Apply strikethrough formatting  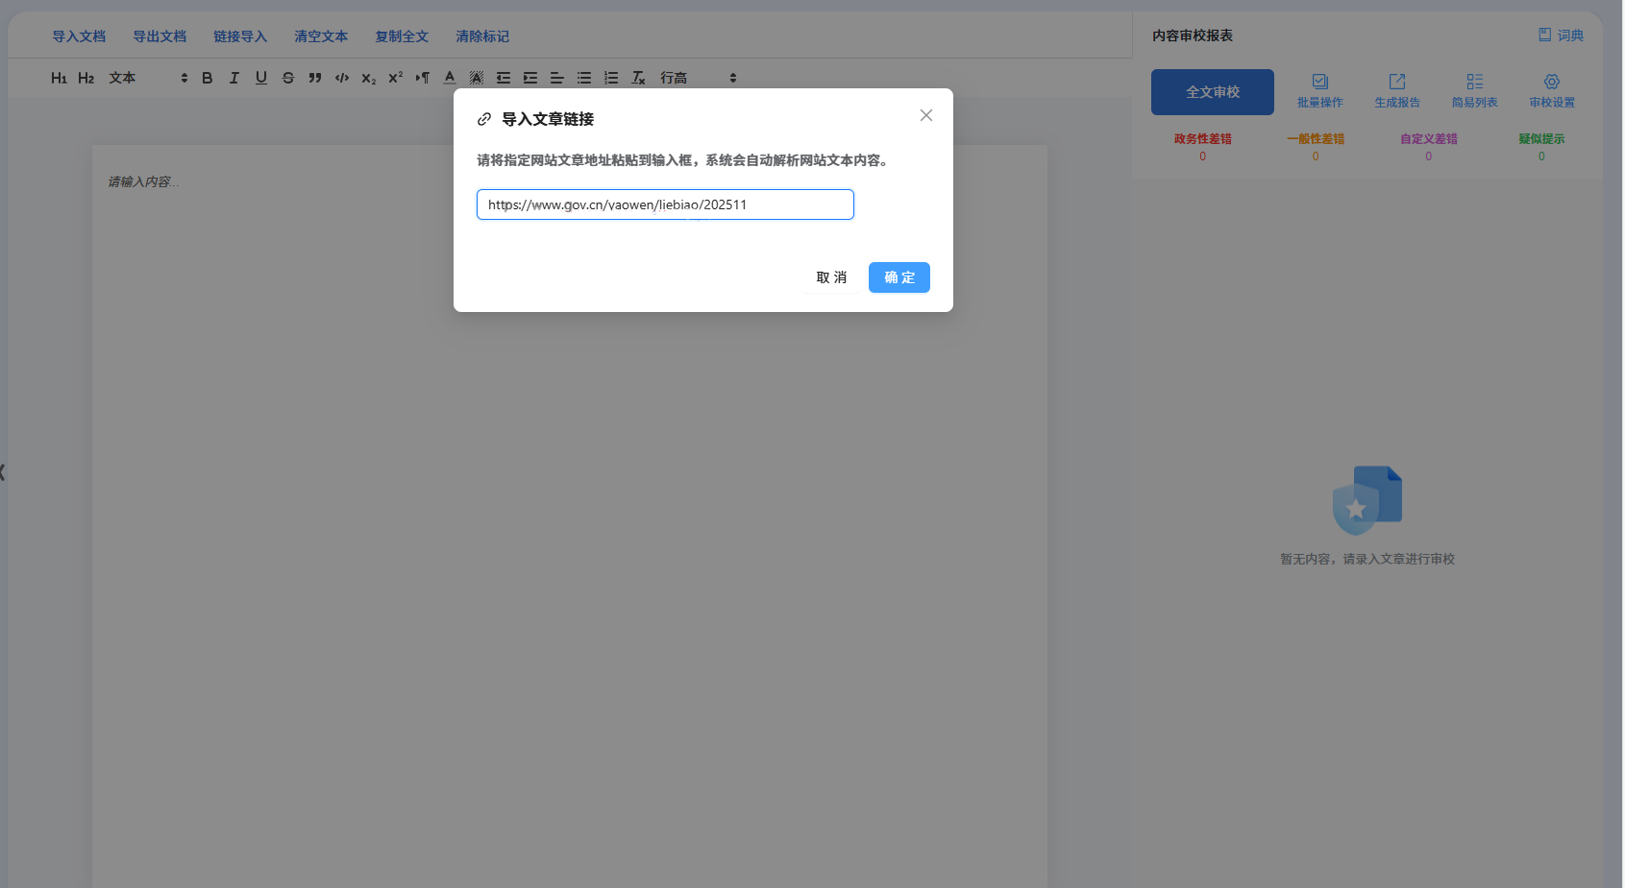pos(287,78)
